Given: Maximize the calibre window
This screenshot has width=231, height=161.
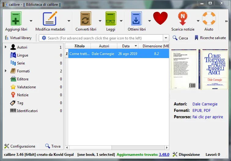Looking at the screenshot, I should 210,3.
